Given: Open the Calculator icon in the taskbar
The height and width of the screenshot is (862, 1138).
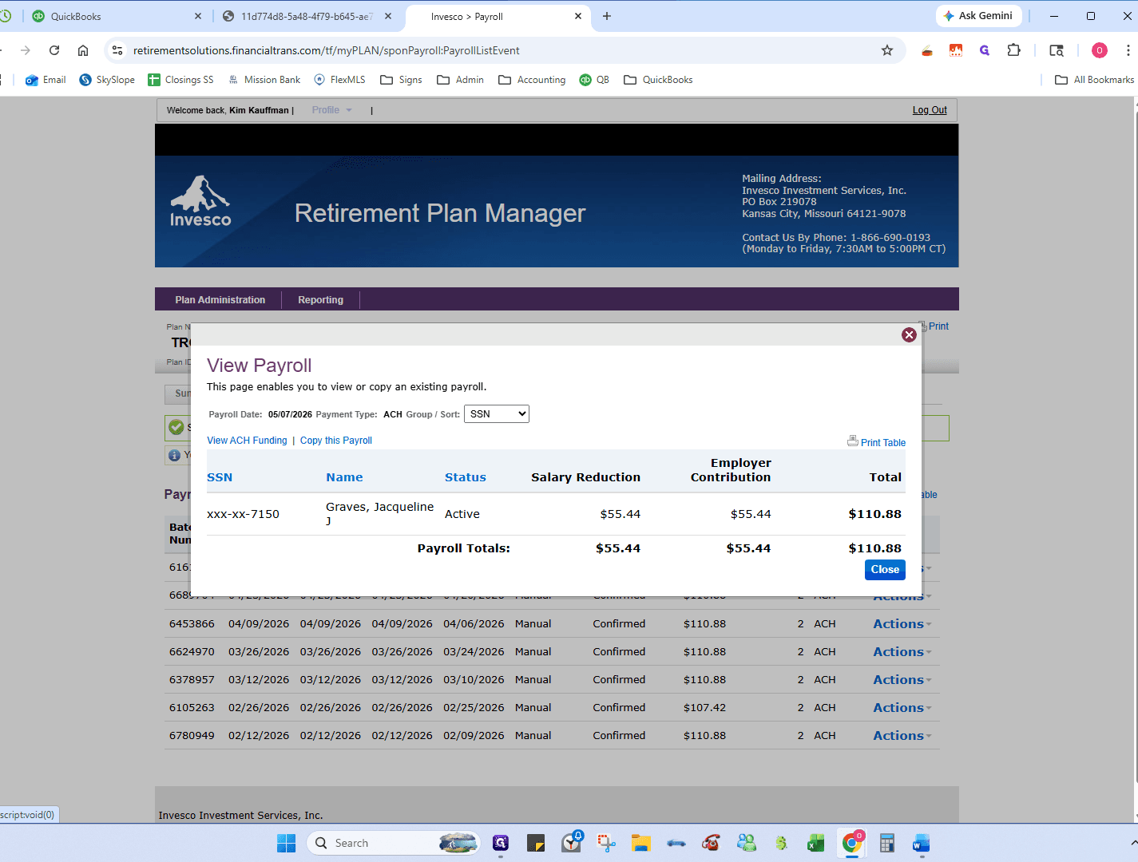Looking at the screenshot, I should point(886,843).
